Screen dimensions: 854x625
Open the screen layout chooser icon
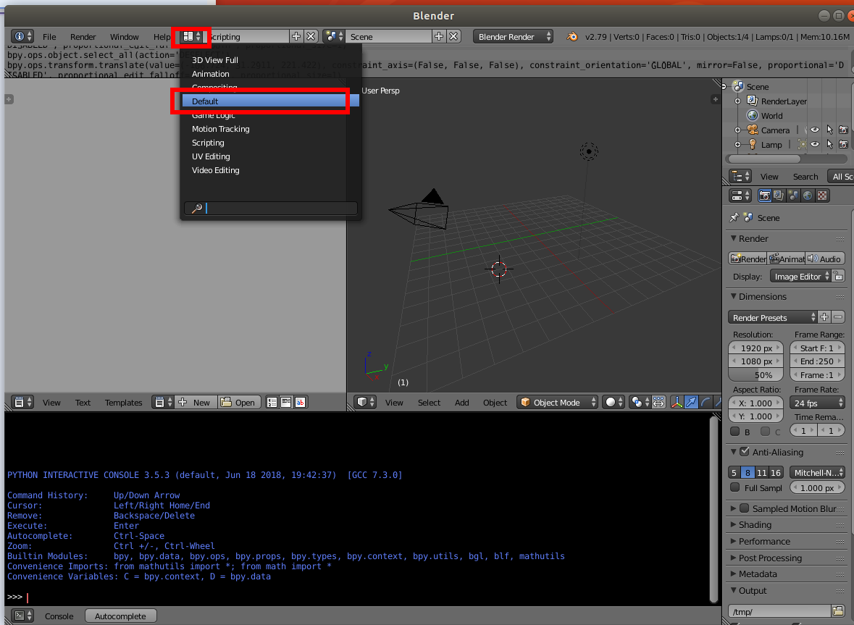pyautogui.click(x=192, y=36)
